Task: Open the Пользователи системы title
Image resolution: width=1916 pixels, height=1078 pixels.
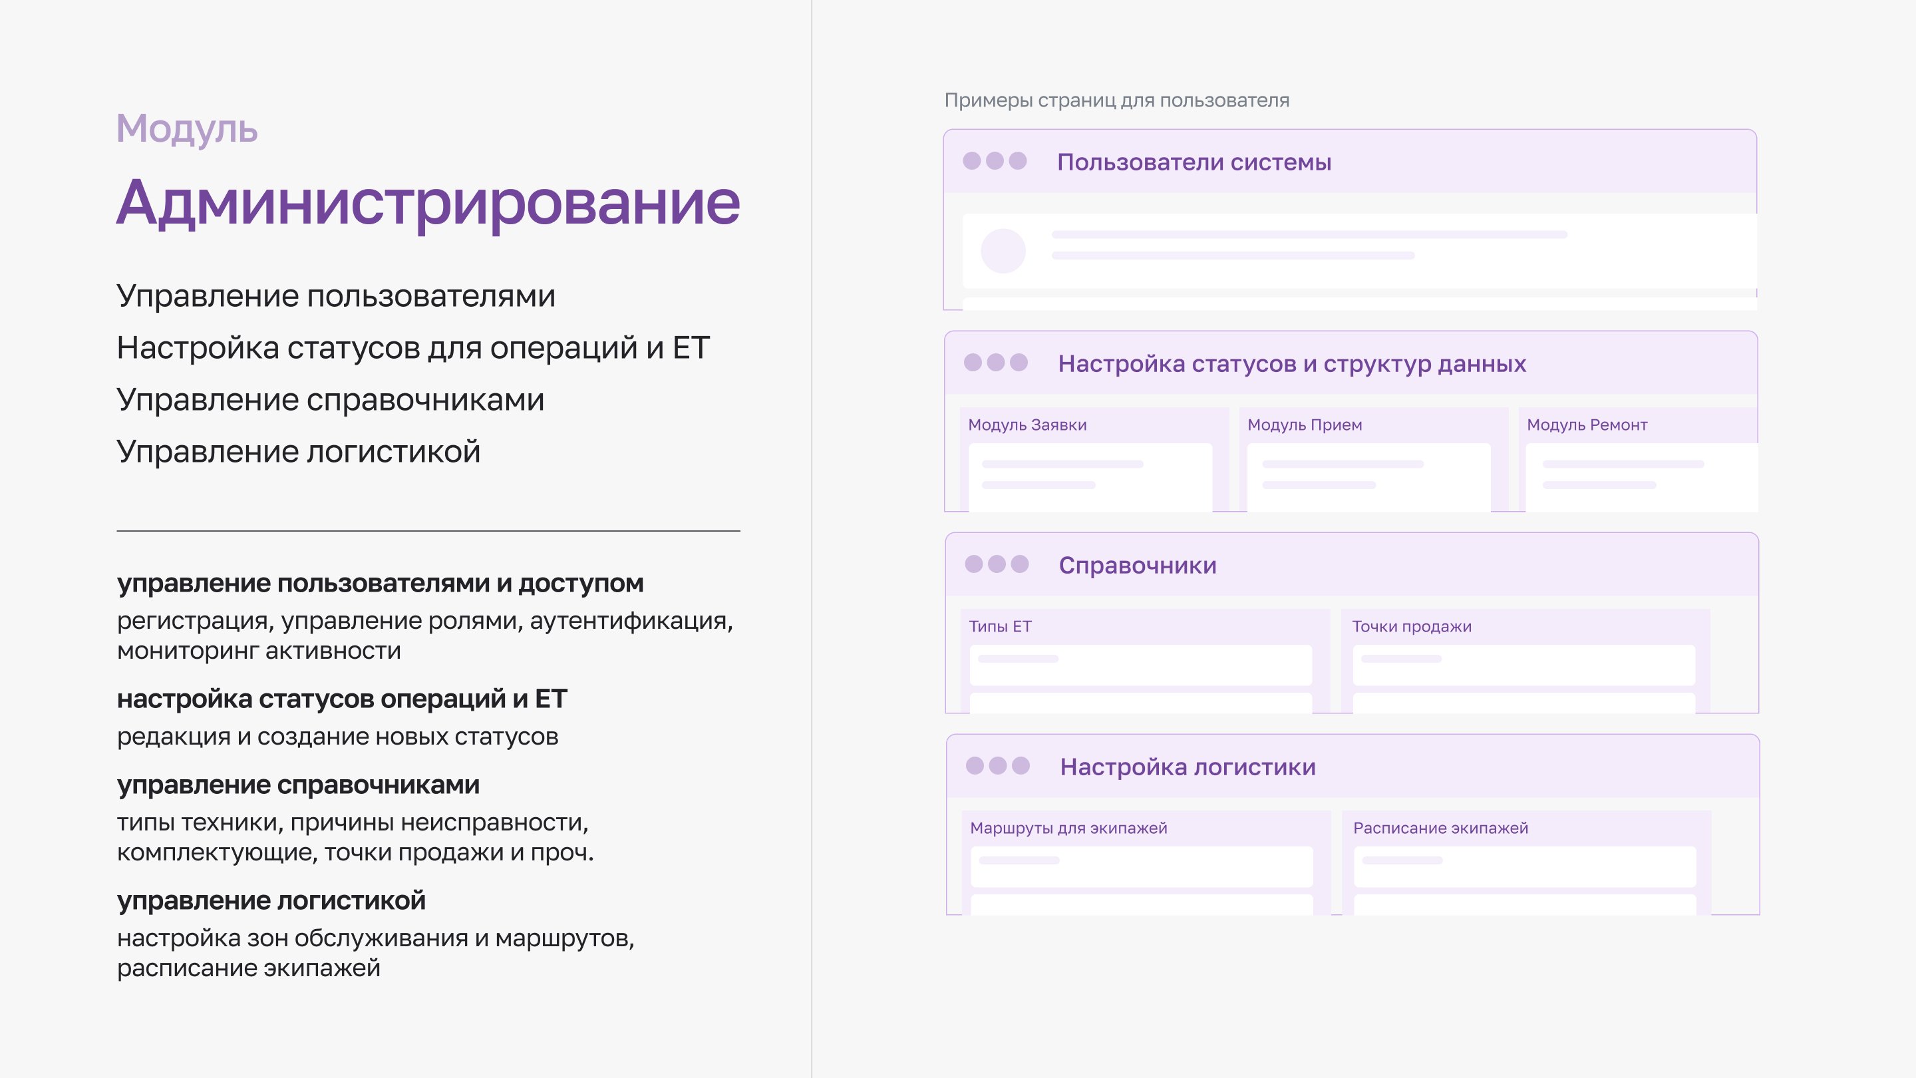Action: pos(1194,162)
